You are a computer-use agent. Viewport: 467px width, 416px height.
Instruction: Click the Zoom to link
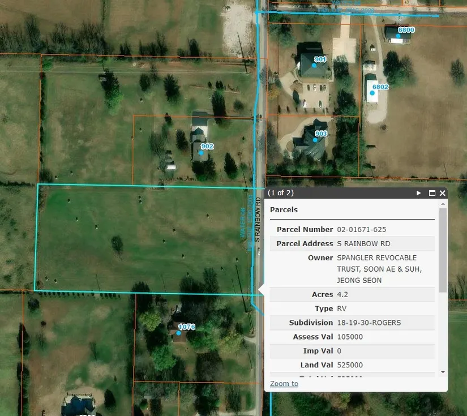284,384
